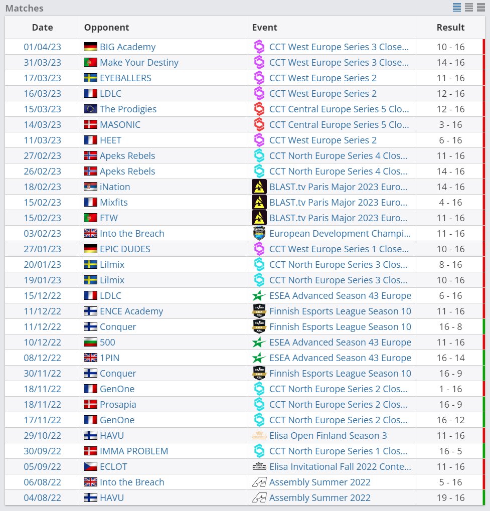Open The Prodigies opponent link
Screen dimensions: 490x511
(128, 109)
